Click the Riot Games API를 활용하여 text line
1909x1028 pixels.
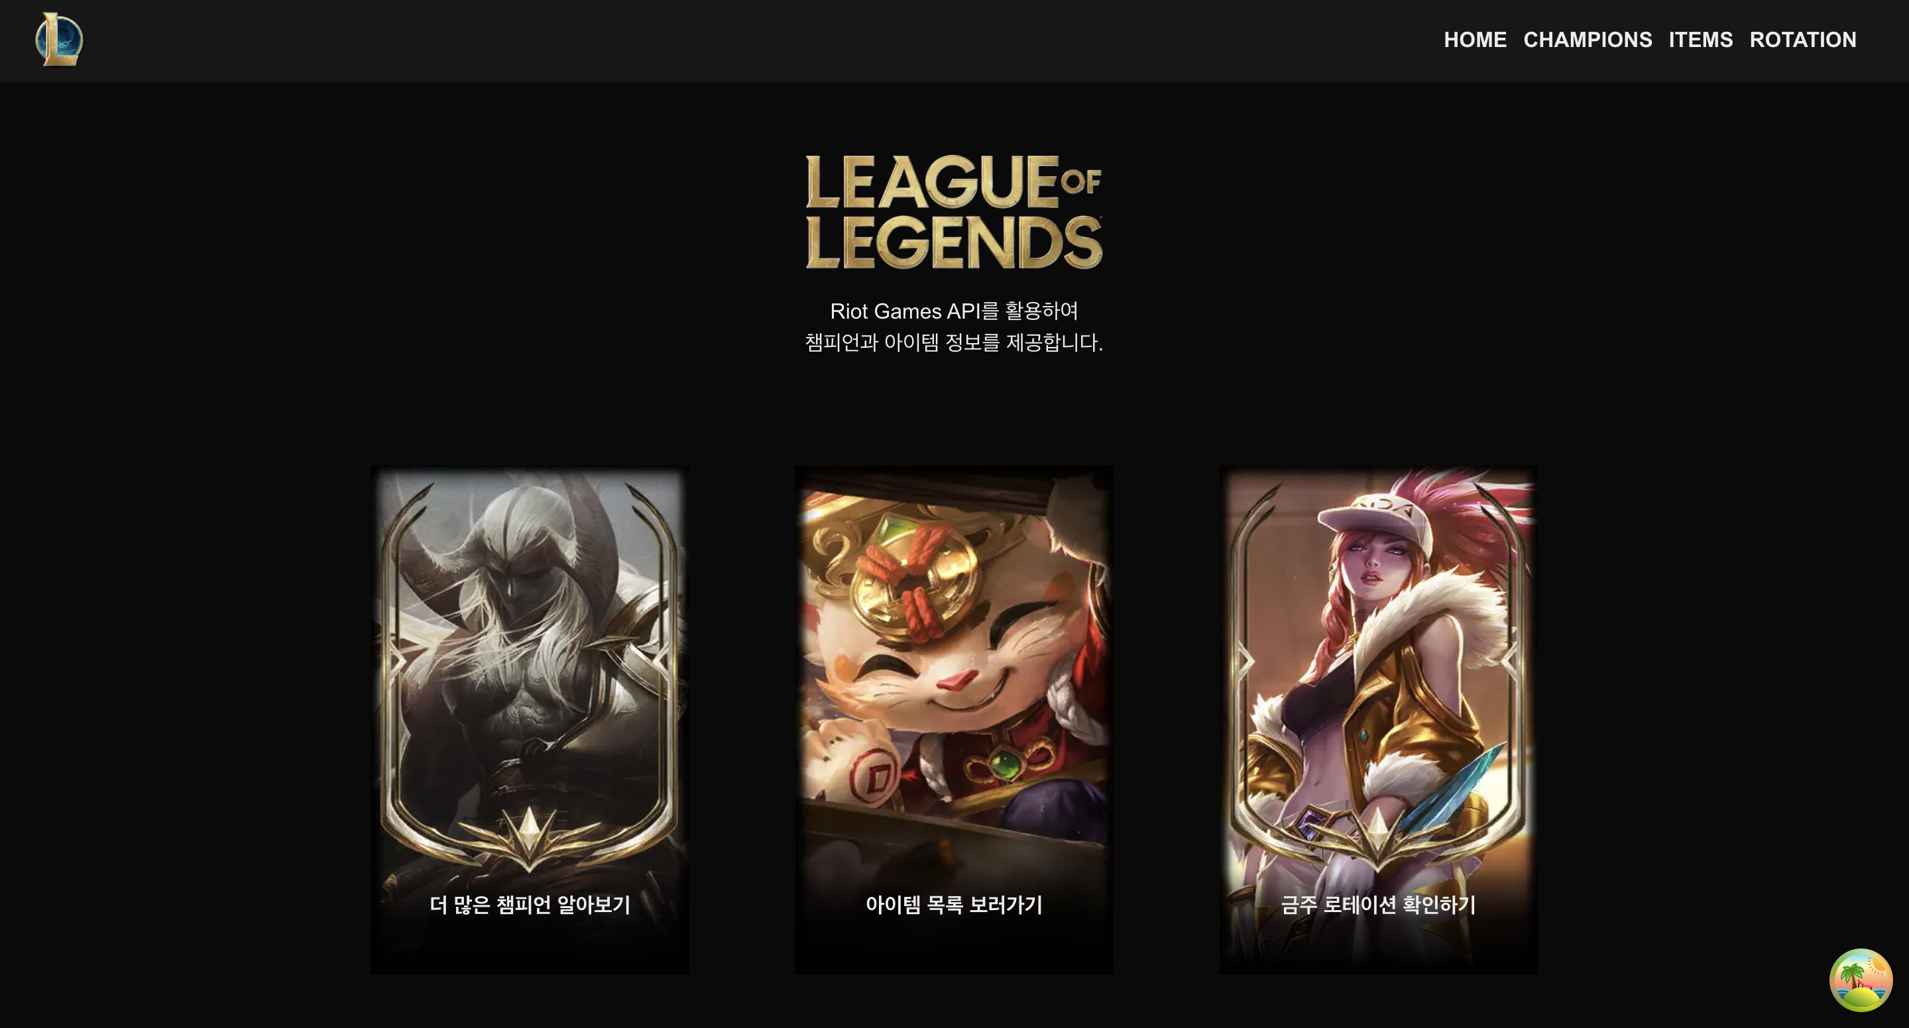(x=954, y=311)
